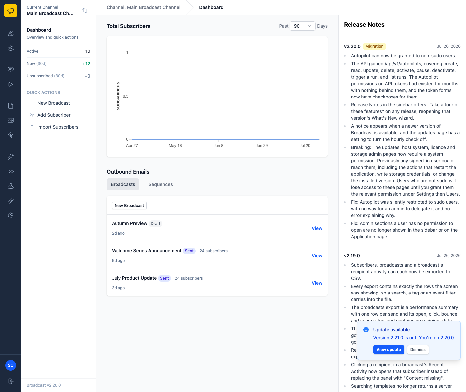The width and height of the screenshot is (466, 392).
Task: Click the Welcome Series Announcement title
Action: point(147,251)
